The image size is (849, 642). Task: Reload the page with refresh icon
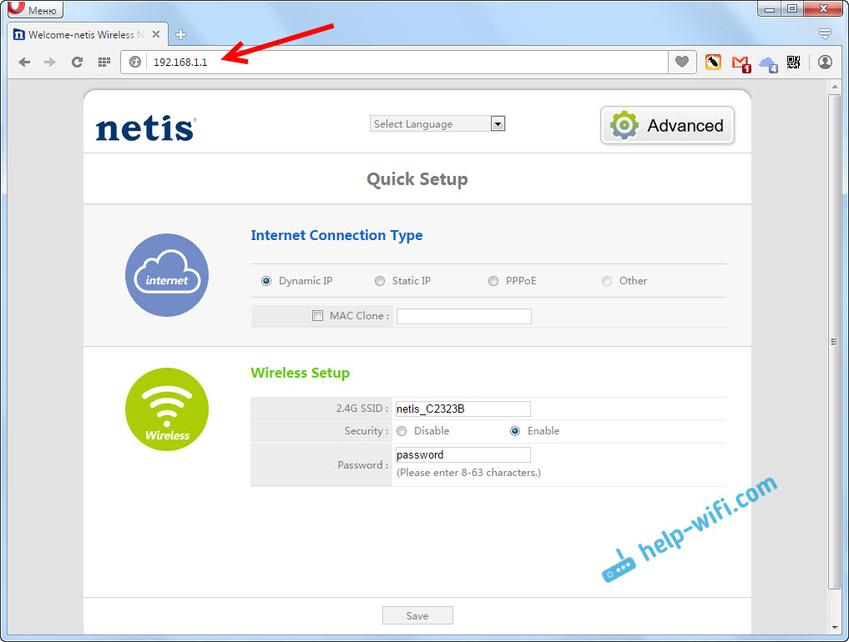77,63
